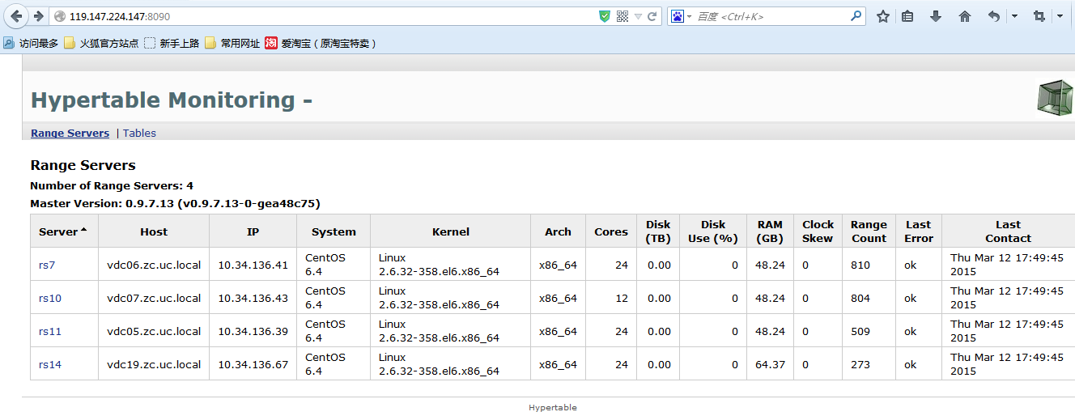Screen dimensions: 1075x416
Task: Click IP cell 10.34.136.41
Action: point(253,265)
